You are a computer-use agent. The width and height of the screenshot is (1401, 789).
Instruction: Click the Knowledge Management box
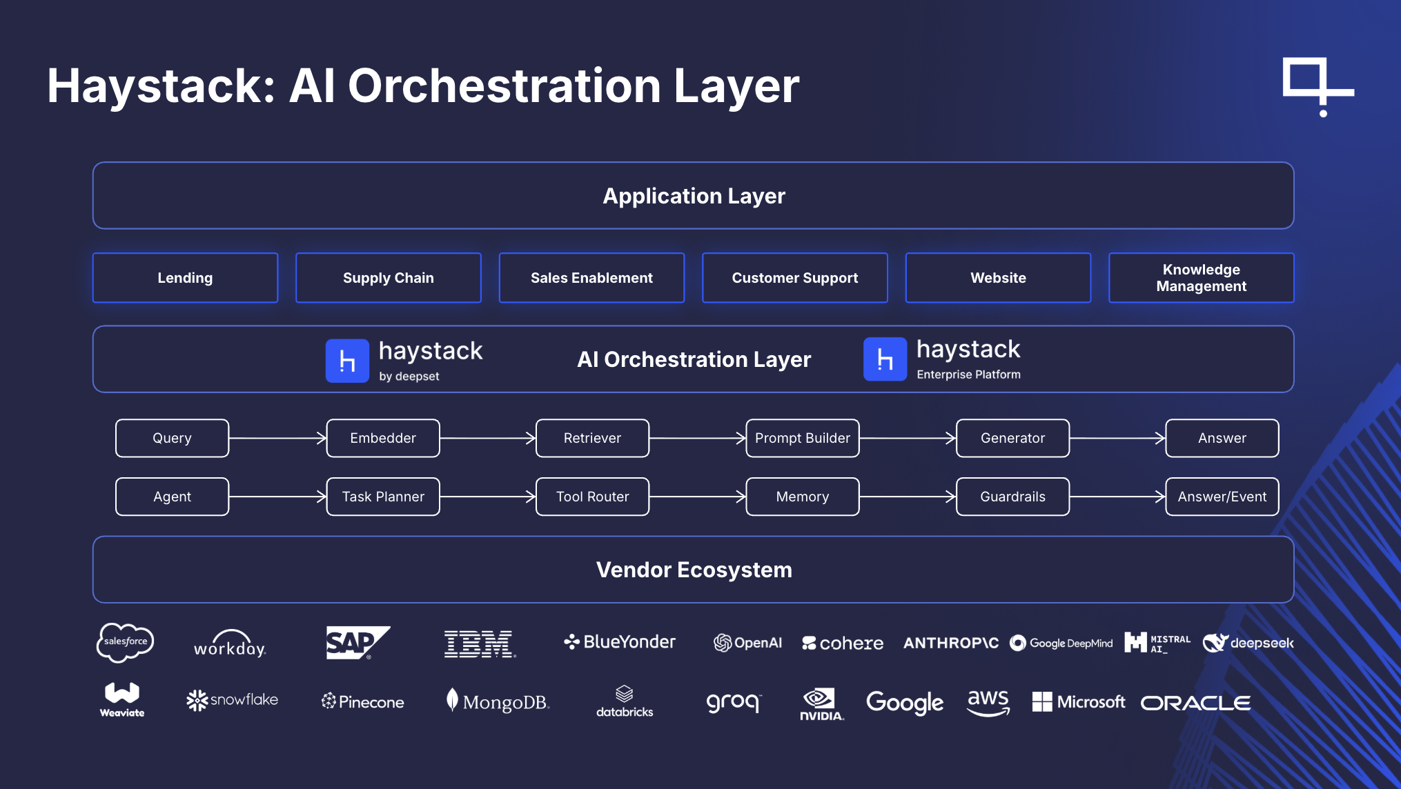[1201, 278]
